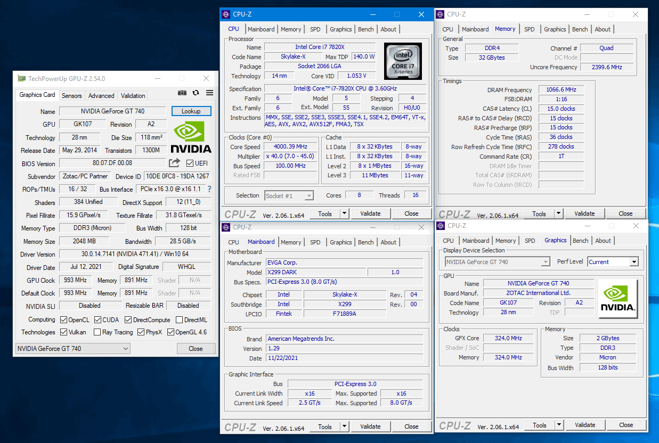Click the NVIDIA logo in GPU-Z
659x443 pixels.
(191, 137)
